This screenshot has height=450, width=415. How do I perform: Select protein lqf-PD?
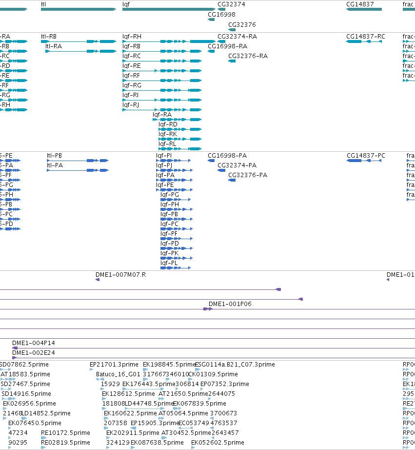pyautogui.click(x=177, y=248)
